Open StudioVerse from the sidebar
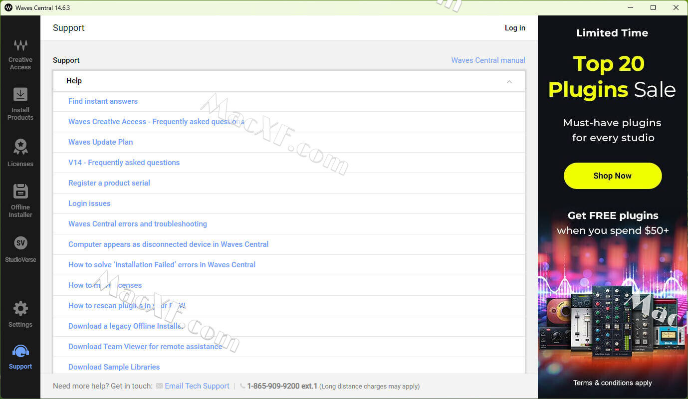 20,249
